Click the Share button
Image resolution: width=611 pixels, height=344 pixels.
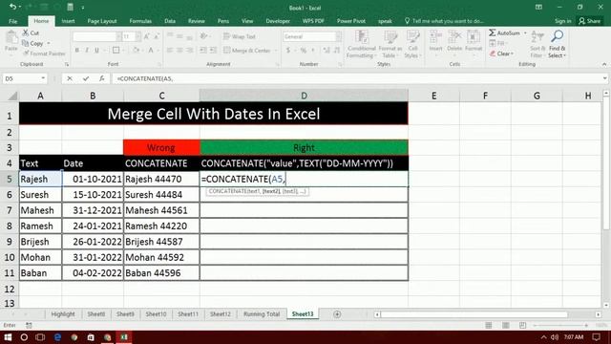click(590, 21)
